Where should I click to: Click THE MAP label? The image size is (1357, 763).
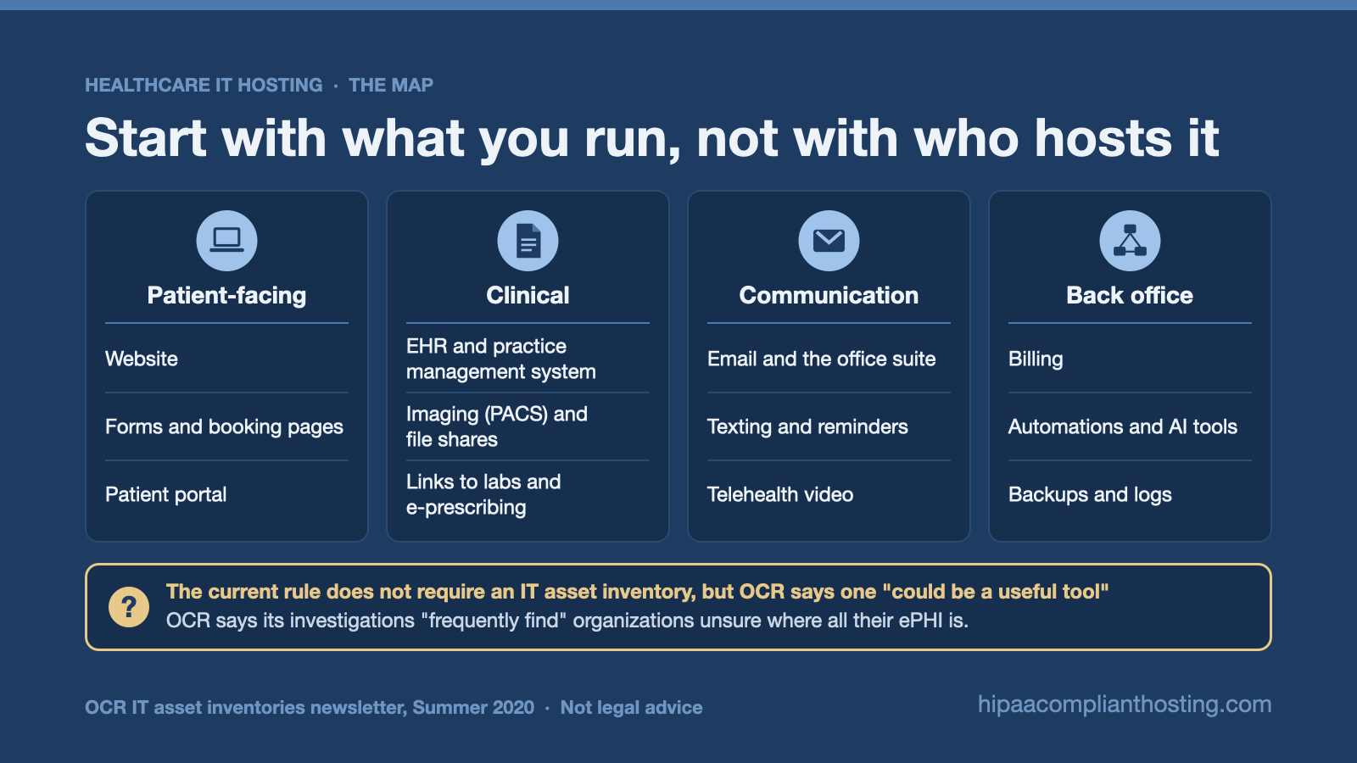[x=391, y=85]
